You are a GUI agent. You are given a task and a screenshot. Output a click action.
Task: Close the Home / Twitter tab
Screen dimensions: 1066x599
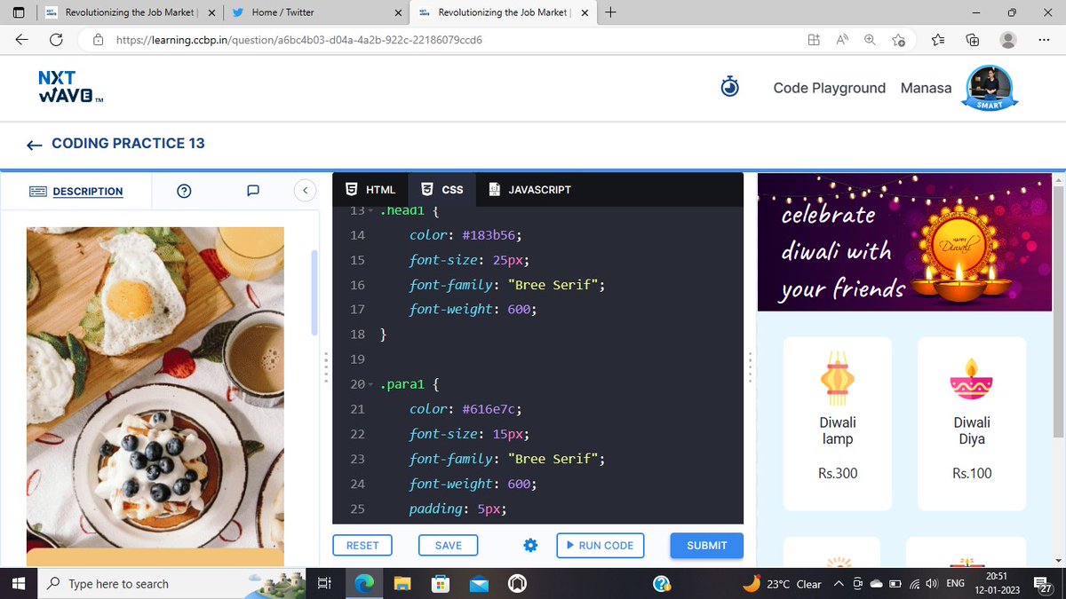click(399, 12)
